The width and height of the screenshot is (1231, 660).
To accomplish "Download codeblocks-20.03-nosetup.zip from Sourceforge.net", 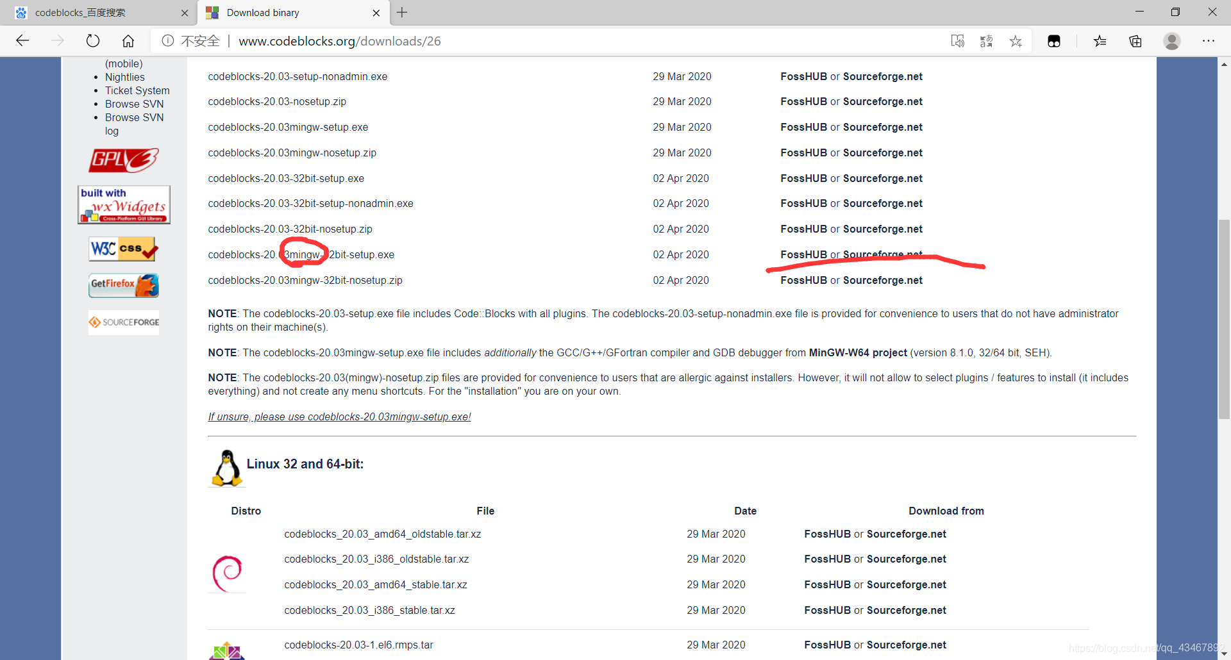I will (883, 101).
